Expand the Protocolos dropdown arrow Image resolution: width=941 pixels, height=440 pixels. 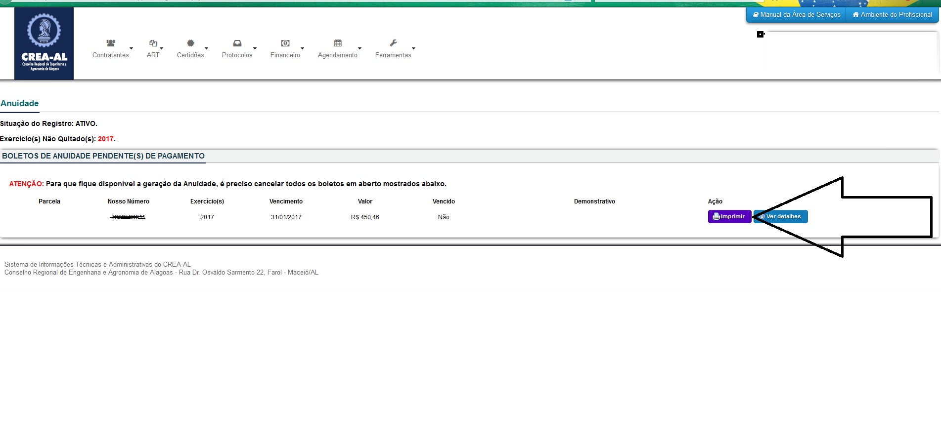pyautogui.click(x=255, y=48)
